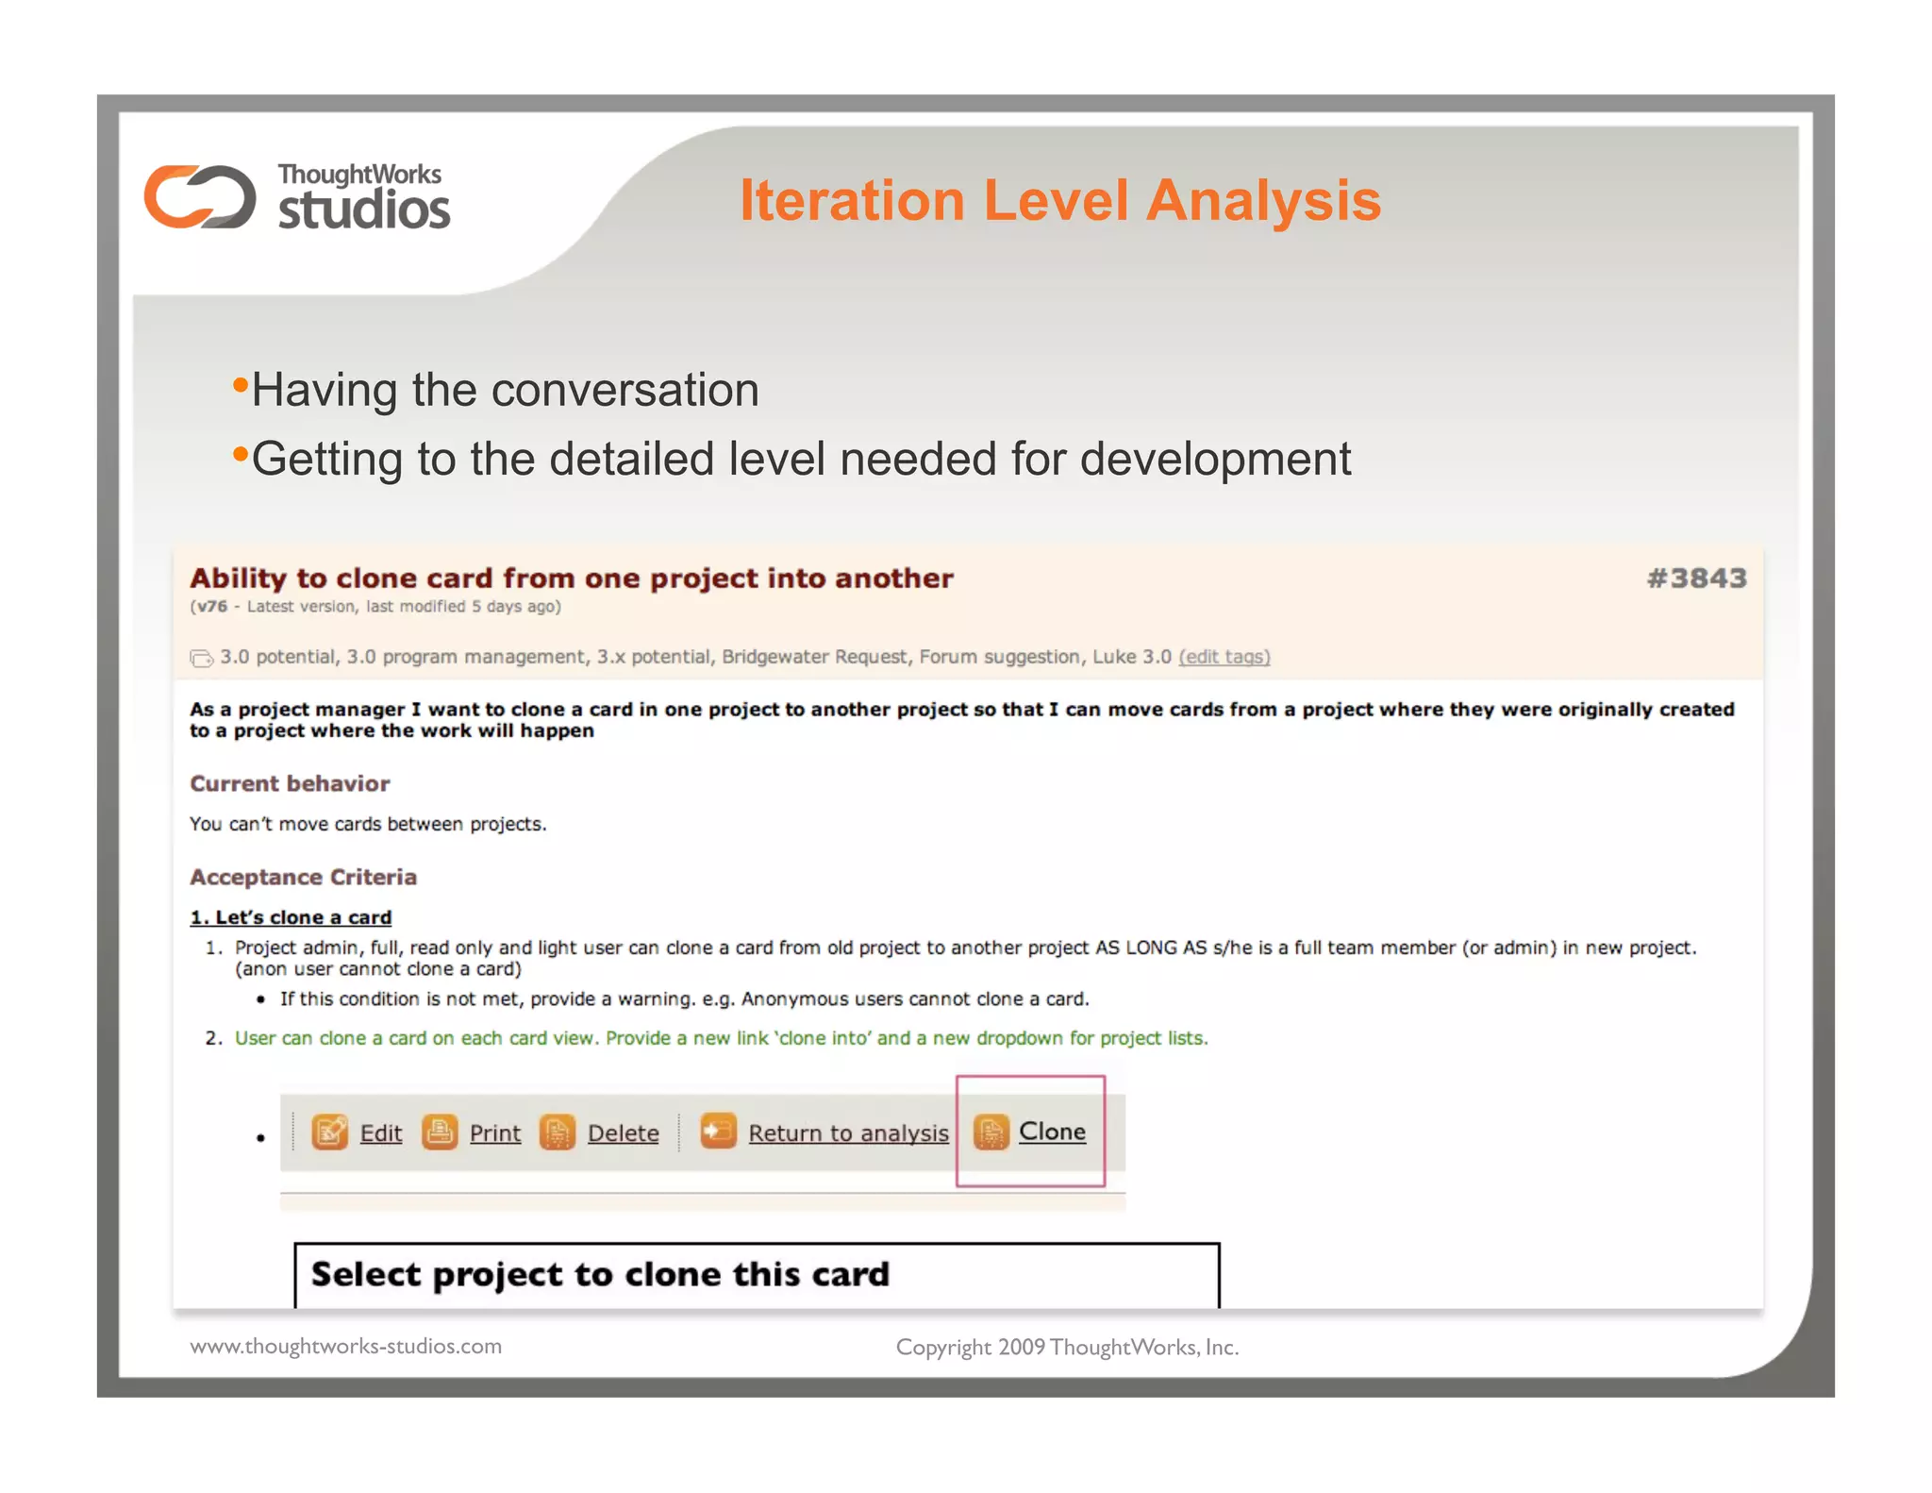Click the 'Iteration Level Analysis' slide title

point(1060,200)
